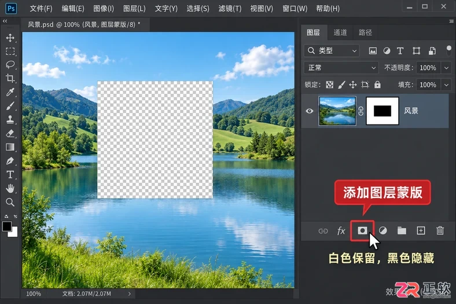Select the Eraser tool
The image size is (456, 304).
(x=10, y=134)
